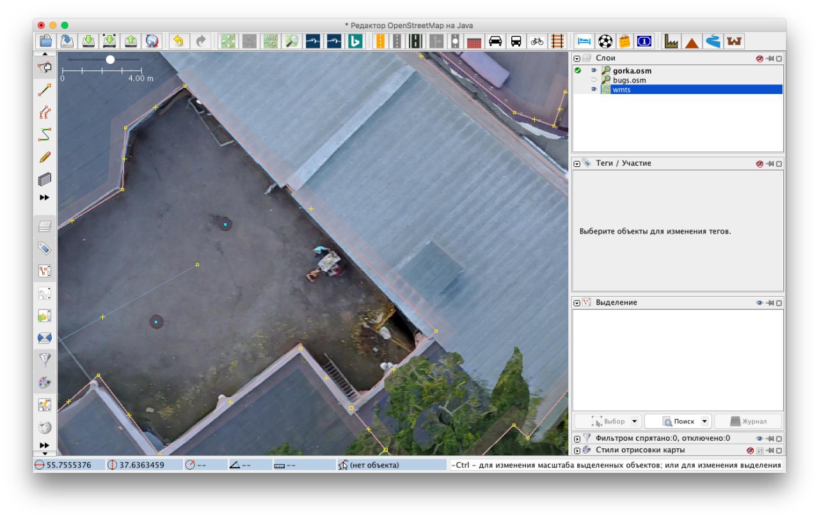Close the Теги / Участие panel
819x520 pixels.
click(x=779, y=164)
